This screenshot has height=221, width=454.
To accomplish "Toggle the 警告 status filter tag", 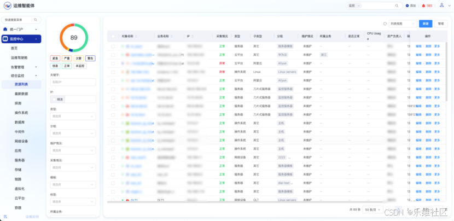I will 90,58.
